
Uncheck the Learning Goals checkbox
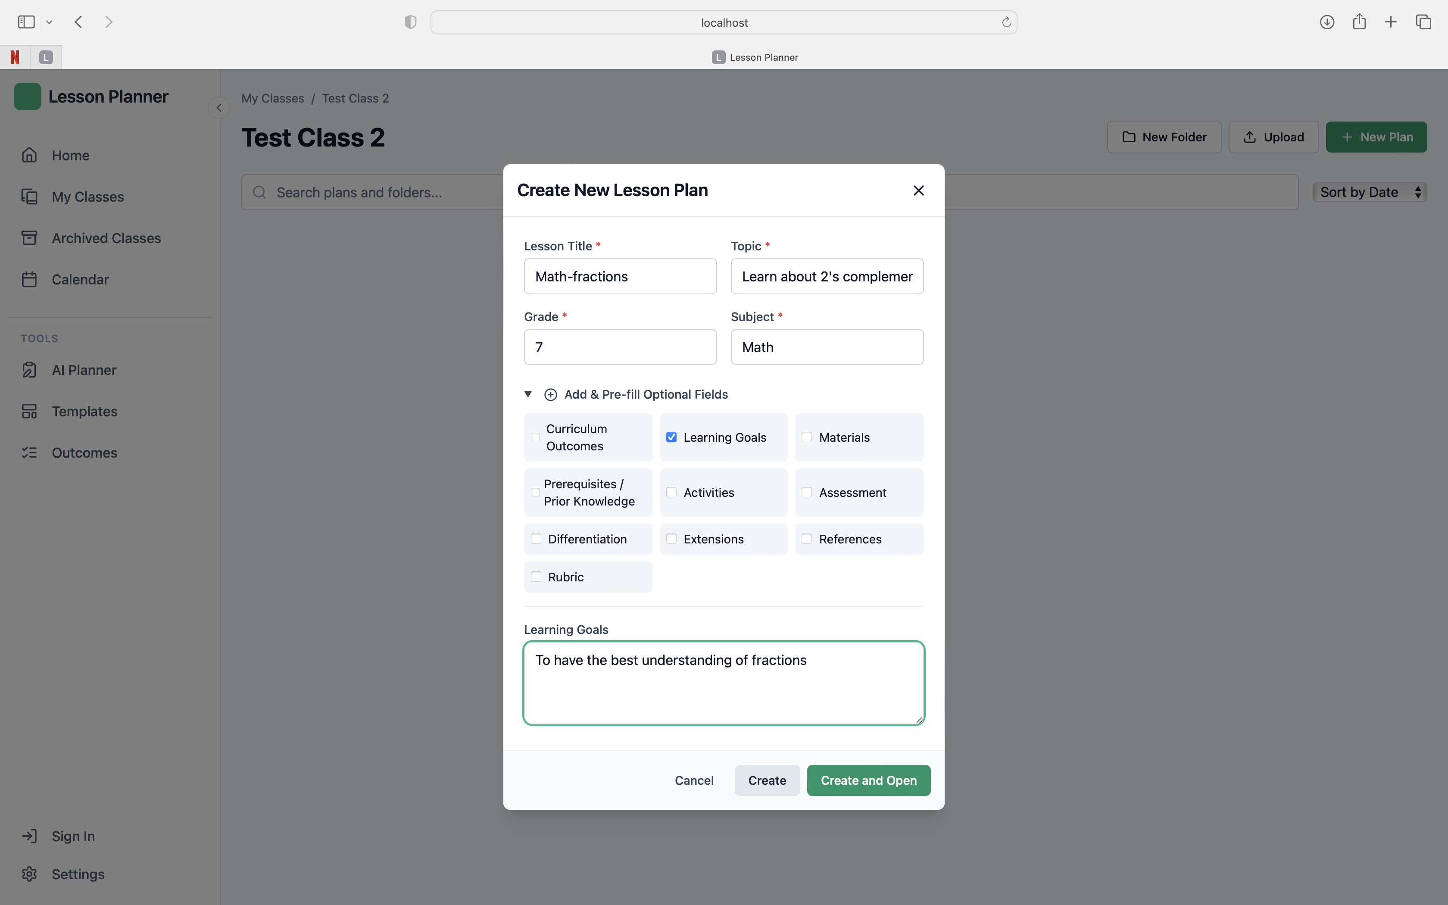click(671, 437)
